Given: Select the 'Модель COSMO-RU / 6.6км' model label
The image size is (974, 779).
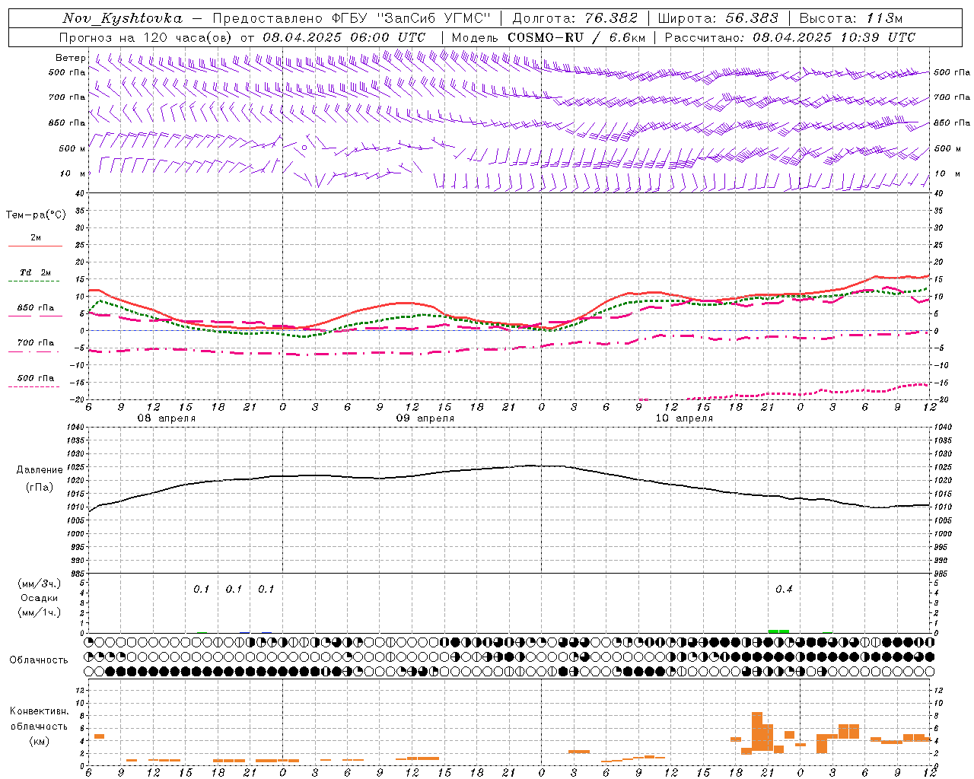Looking at the screenshot, I should 549,37.
